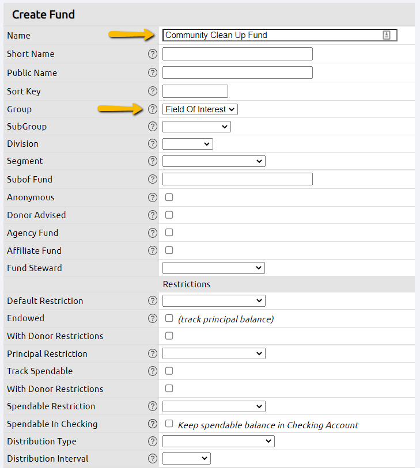Click the Anonymous field help icon
Viewport: 420px width, 468px height.
[152, 197]
